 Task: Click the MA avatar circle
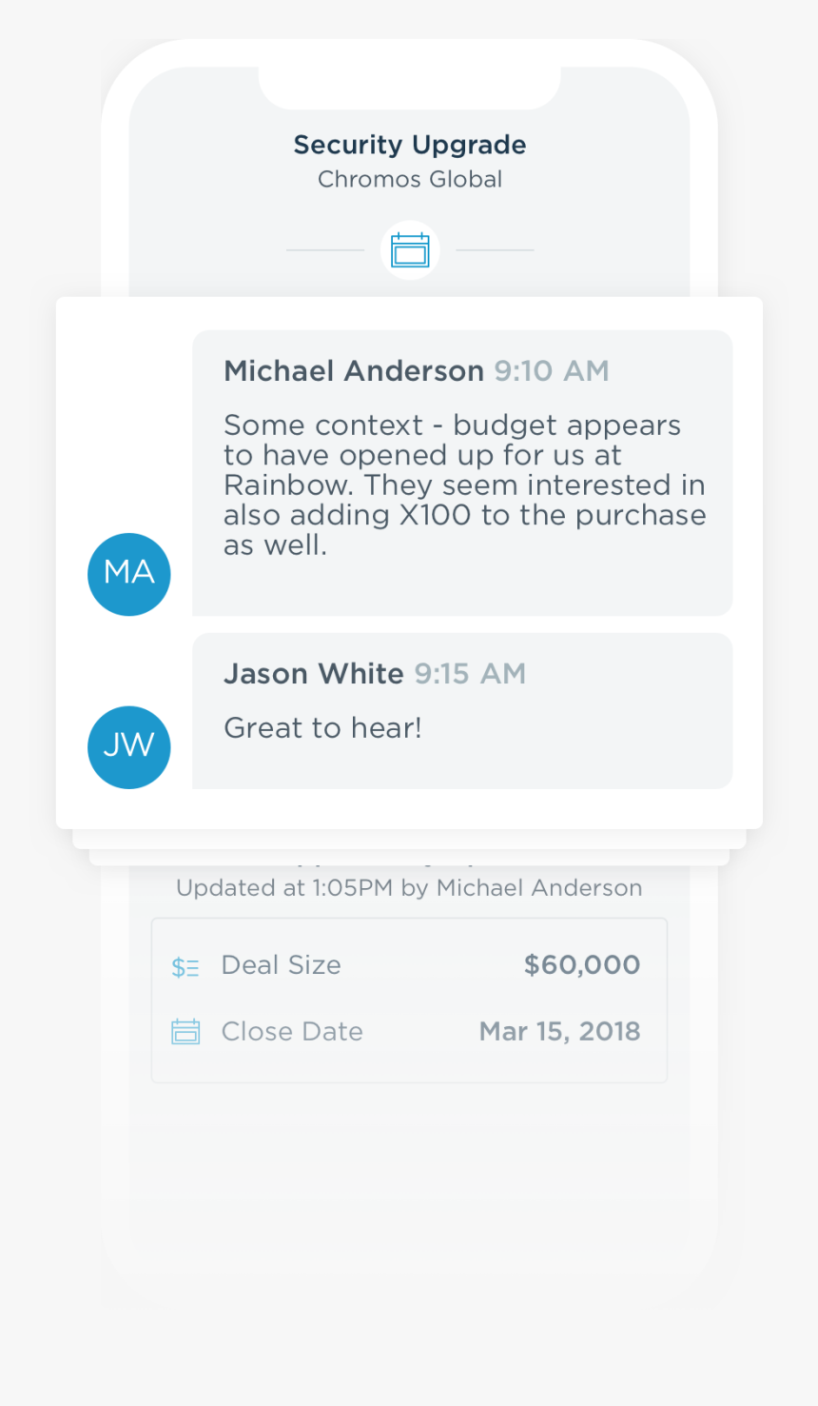pos(129,574)
